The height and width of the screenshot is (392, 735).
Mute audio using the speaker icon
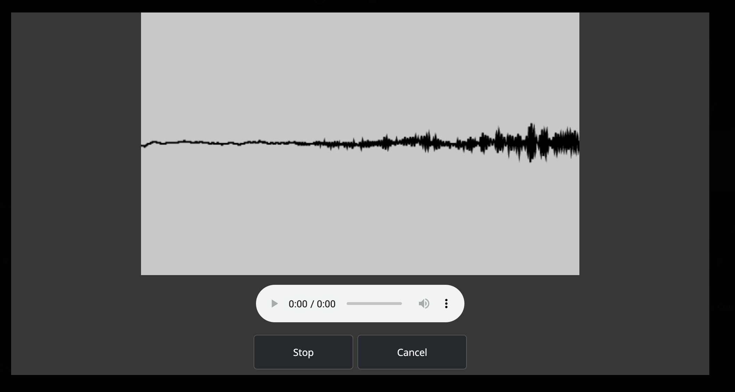(424, 304)
